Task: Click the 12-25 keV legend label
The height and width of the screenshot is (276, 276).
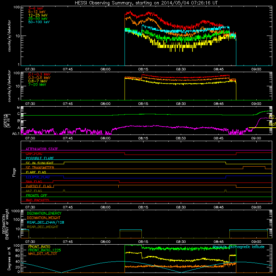Action: 38,15
